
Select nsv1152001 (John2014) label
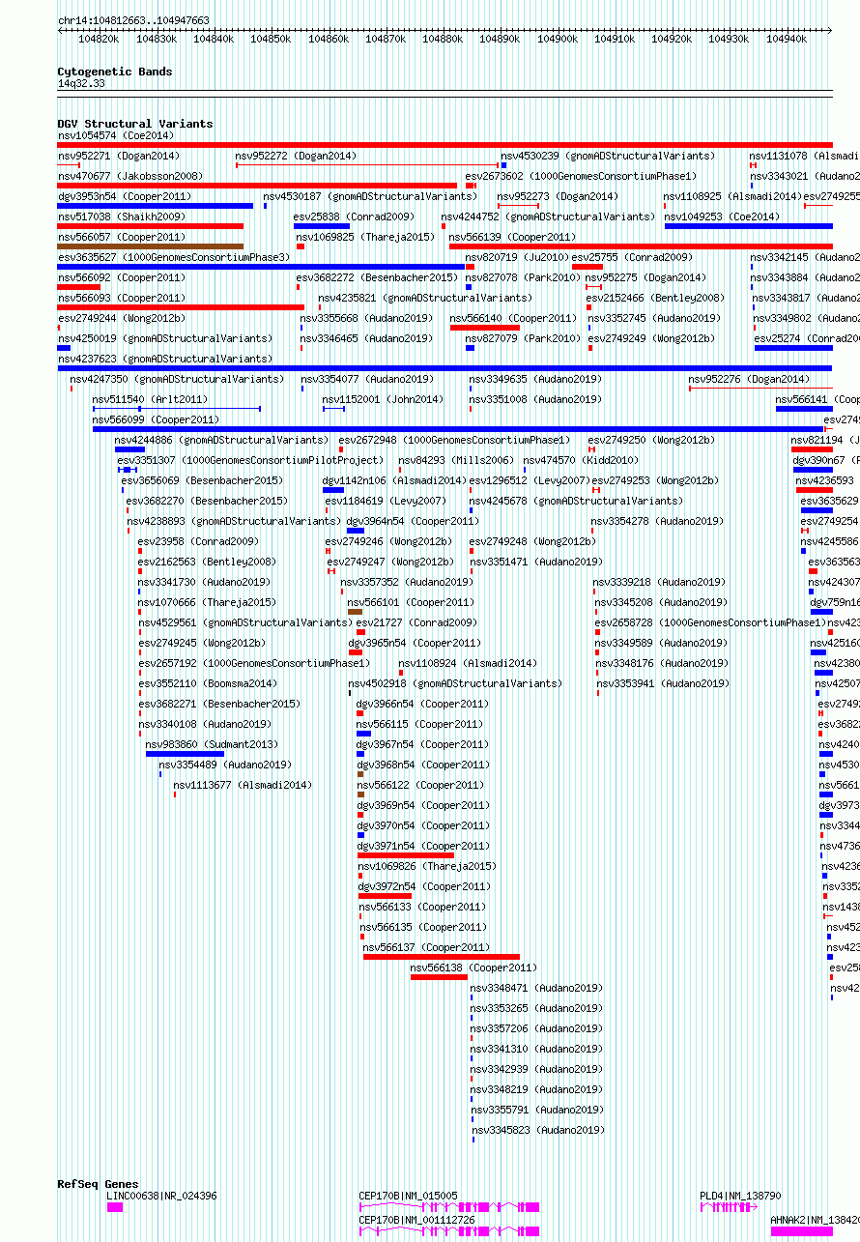pos(383,399)
